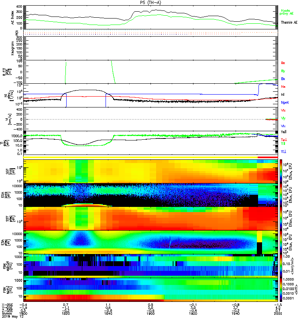Click the FBK scm1 <|nT|> color bar

point(281,290)
